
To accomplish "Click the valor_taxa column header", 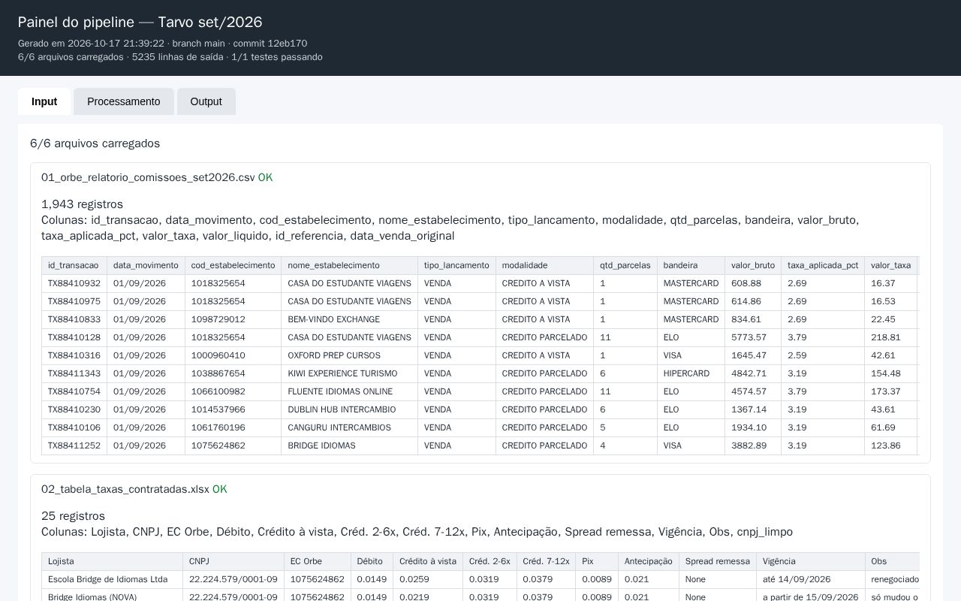I will pyautogui.click(x=891, y=265).
